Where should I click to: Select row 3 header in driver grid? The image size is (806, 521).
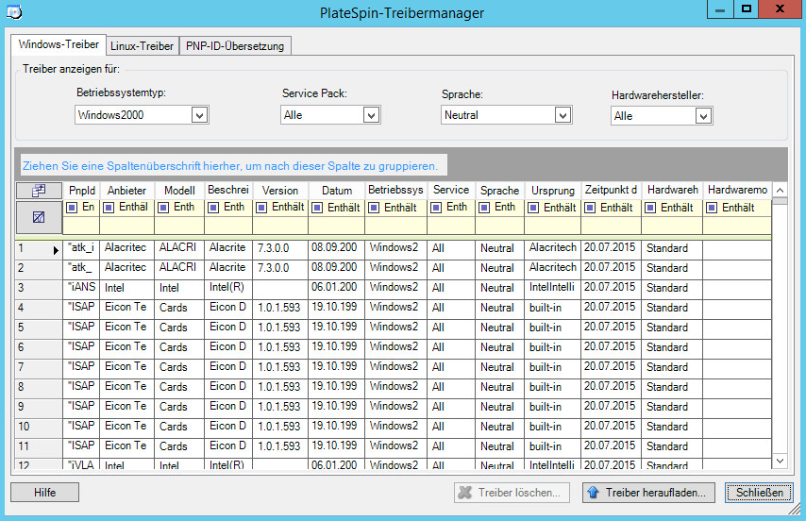tap(38, 288)
